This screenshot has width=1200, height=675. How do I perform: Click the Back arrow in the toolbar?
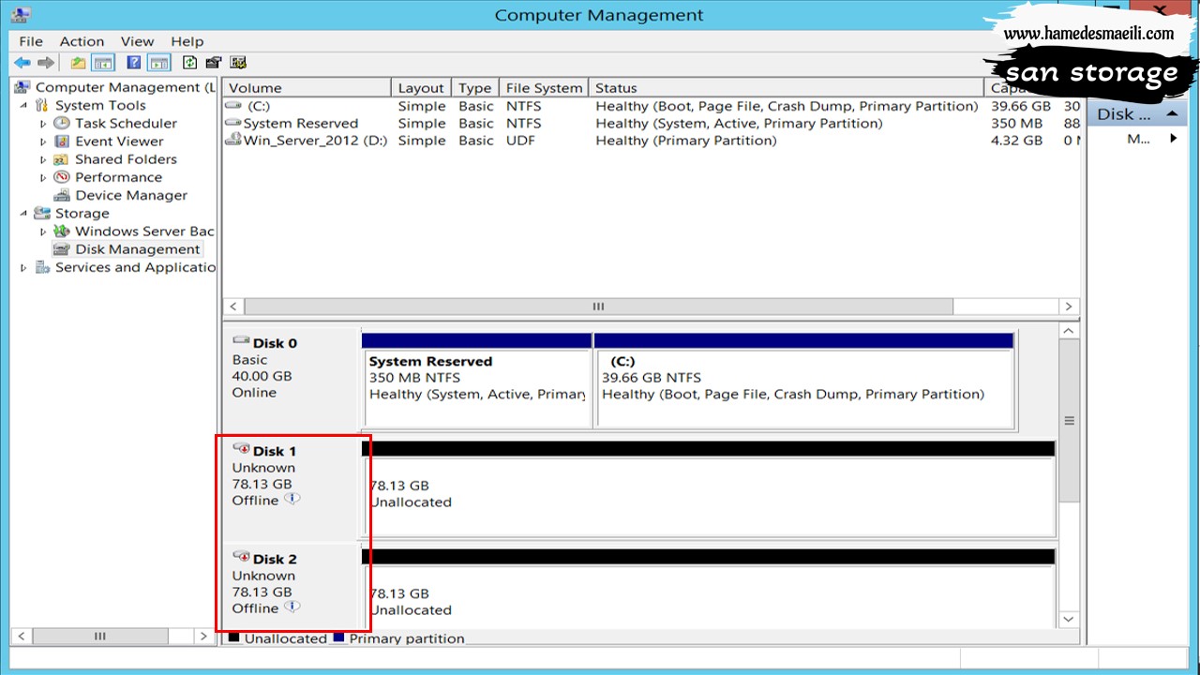22,63
